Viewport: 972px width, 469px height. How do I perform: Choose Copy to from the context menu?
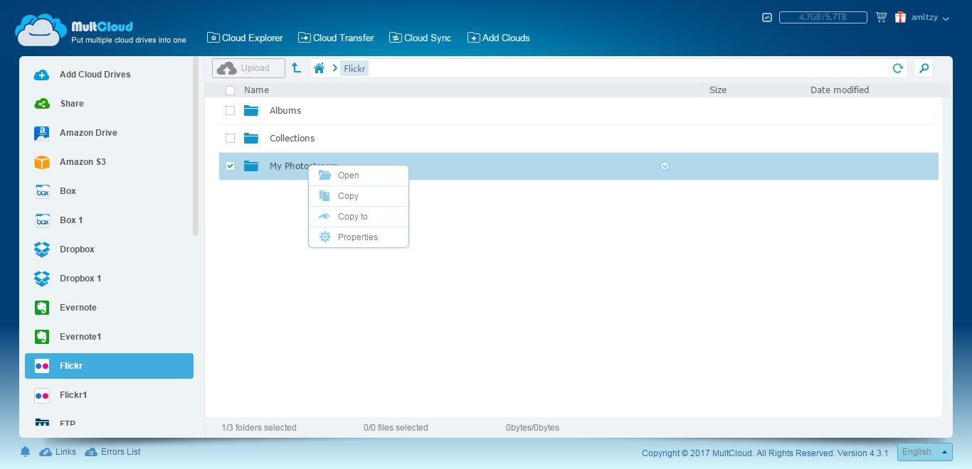(x=359, y=217)
